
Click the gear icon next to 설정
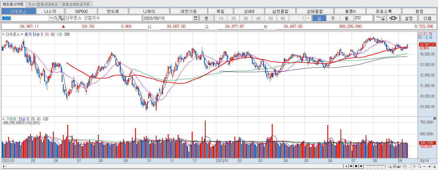[x=394, y=18]
